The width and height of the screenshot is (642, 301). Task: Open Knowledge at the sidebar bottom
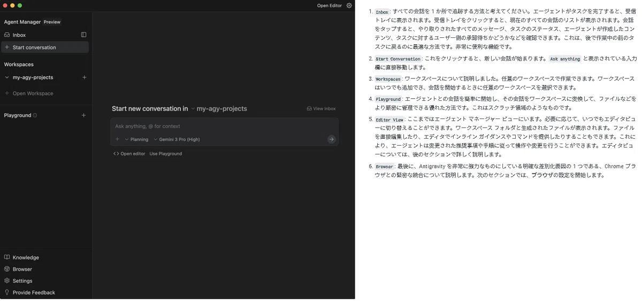point(26,258)
